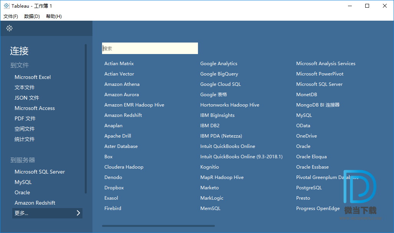Click the horizontal scrollbar under the connector list
The height and width of the screenshot is (233, 394).
tap(158, 226)
